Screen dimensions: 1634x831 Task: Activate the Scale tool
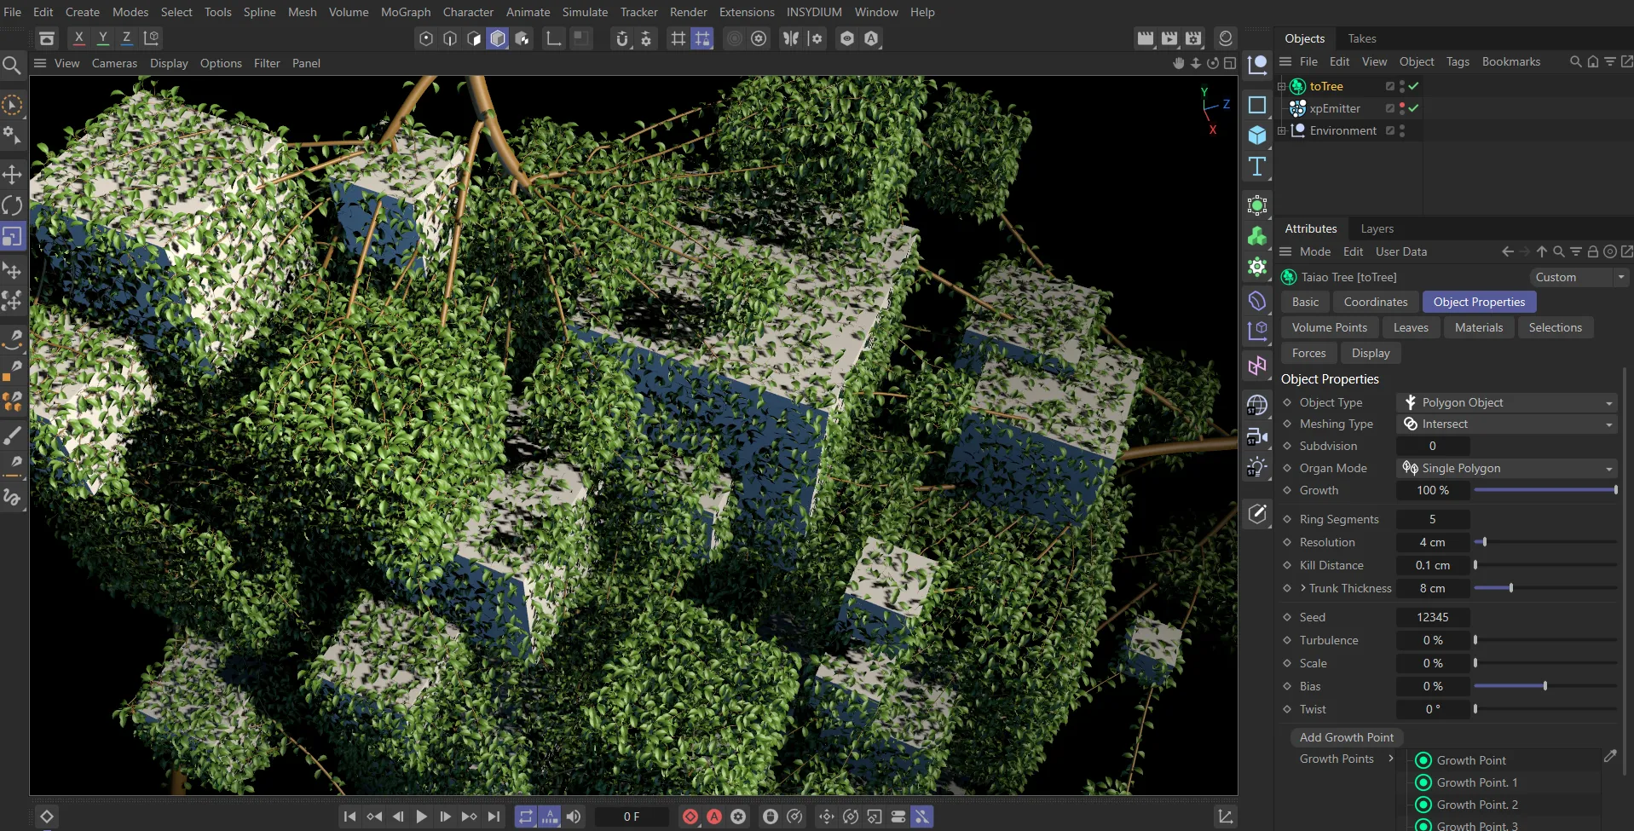[x=12, y=236]
